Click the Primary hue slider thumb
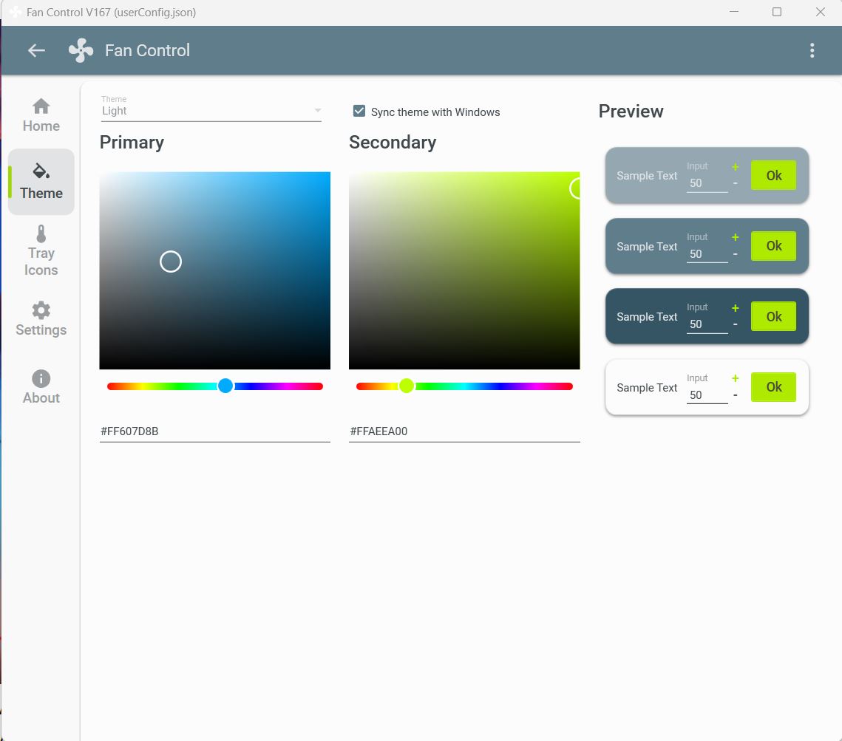Screen dimensions: 842x741 coord(225,386)
